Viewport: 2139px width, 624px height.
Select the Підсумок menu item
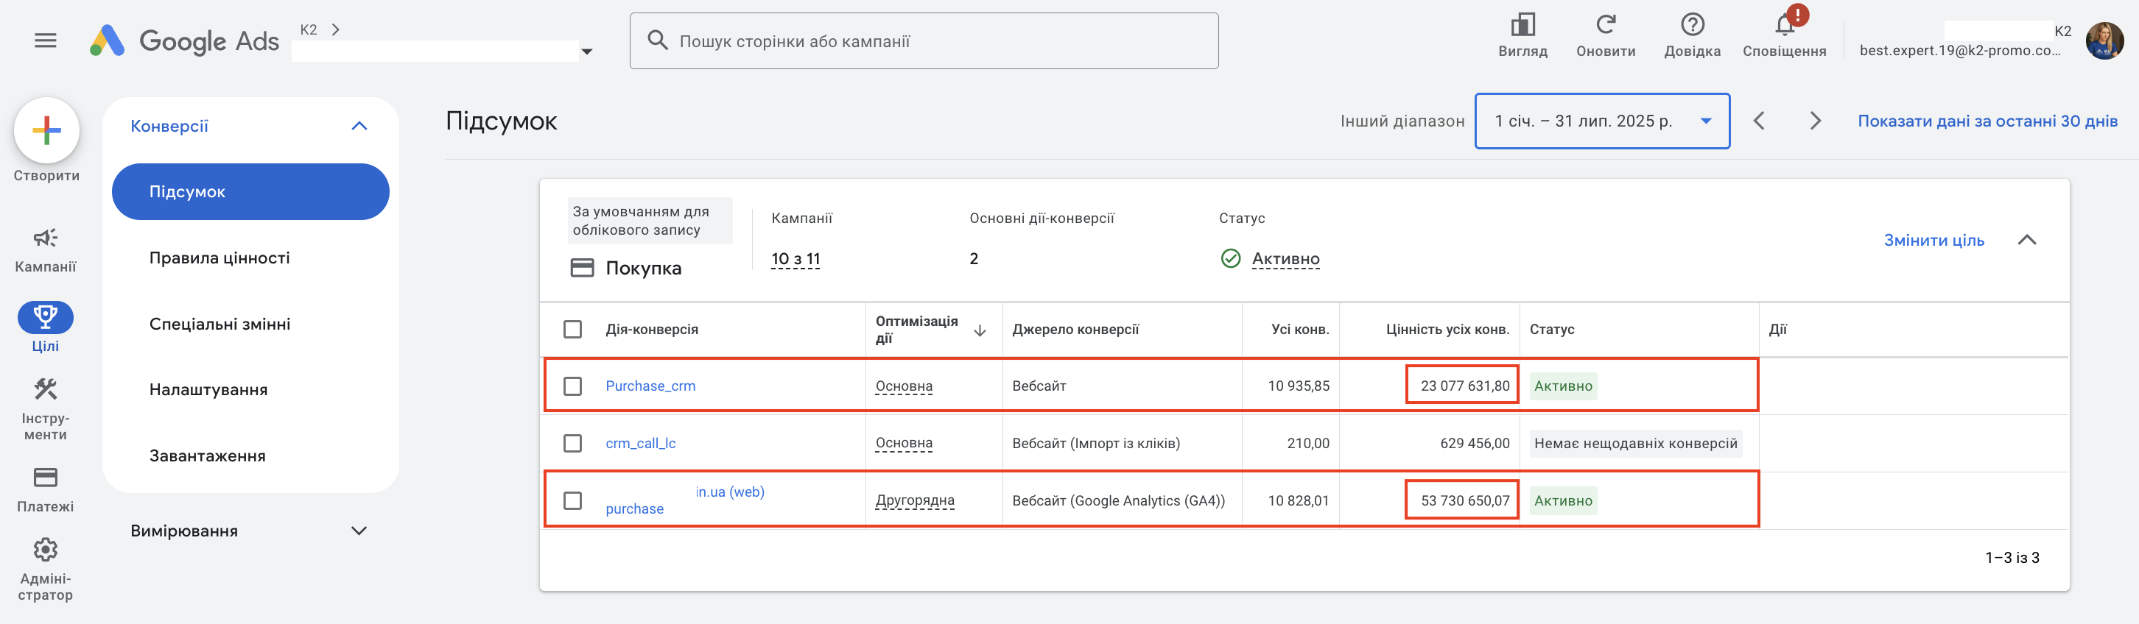coord(250,191)
